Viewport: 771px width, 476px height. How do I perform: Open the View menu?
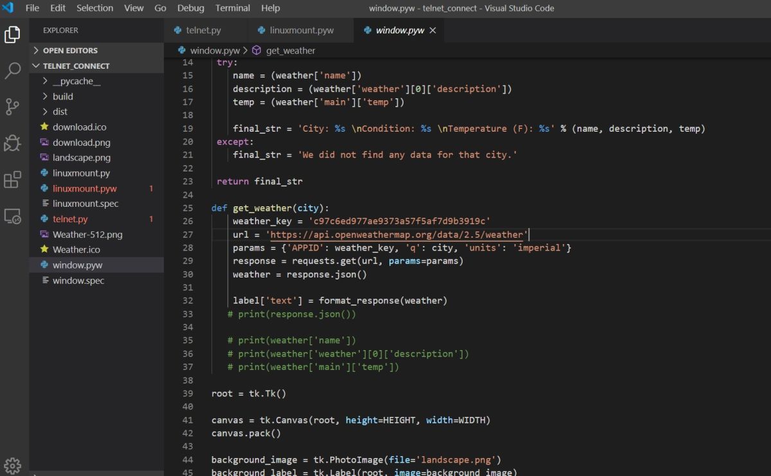134,8
